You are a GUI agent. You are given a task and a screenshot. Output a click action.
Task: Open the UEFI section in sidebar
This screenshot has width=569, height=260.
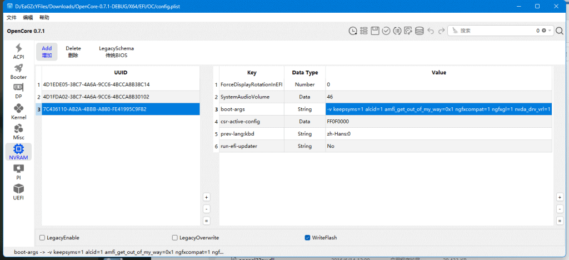(18, 191)
